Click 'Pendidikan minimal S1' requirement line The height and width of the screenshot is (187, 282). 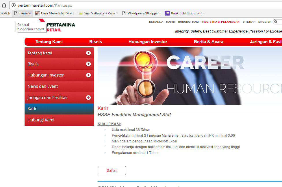[173, 136]
